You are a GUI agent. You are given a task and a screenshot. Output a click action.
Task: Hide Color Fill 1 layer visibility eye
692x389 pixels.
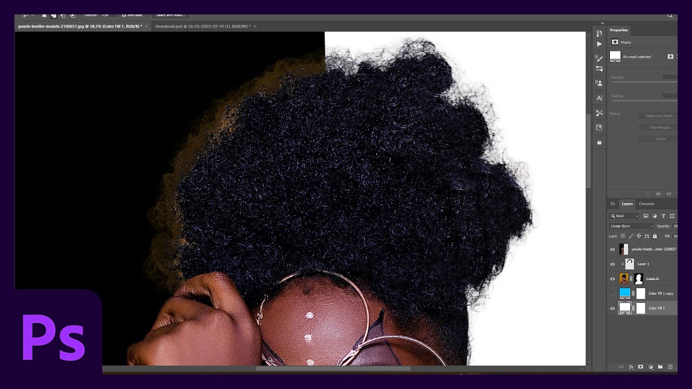click(x=613, y=308)
